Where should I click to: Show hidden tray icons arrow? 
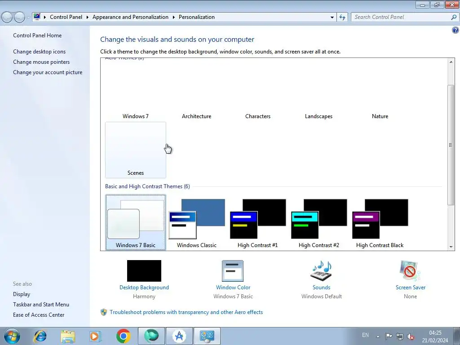point(378,336)
